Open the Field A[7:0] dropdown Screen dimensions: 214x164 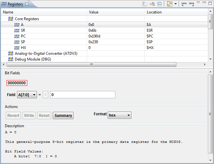tap(27, 95)
